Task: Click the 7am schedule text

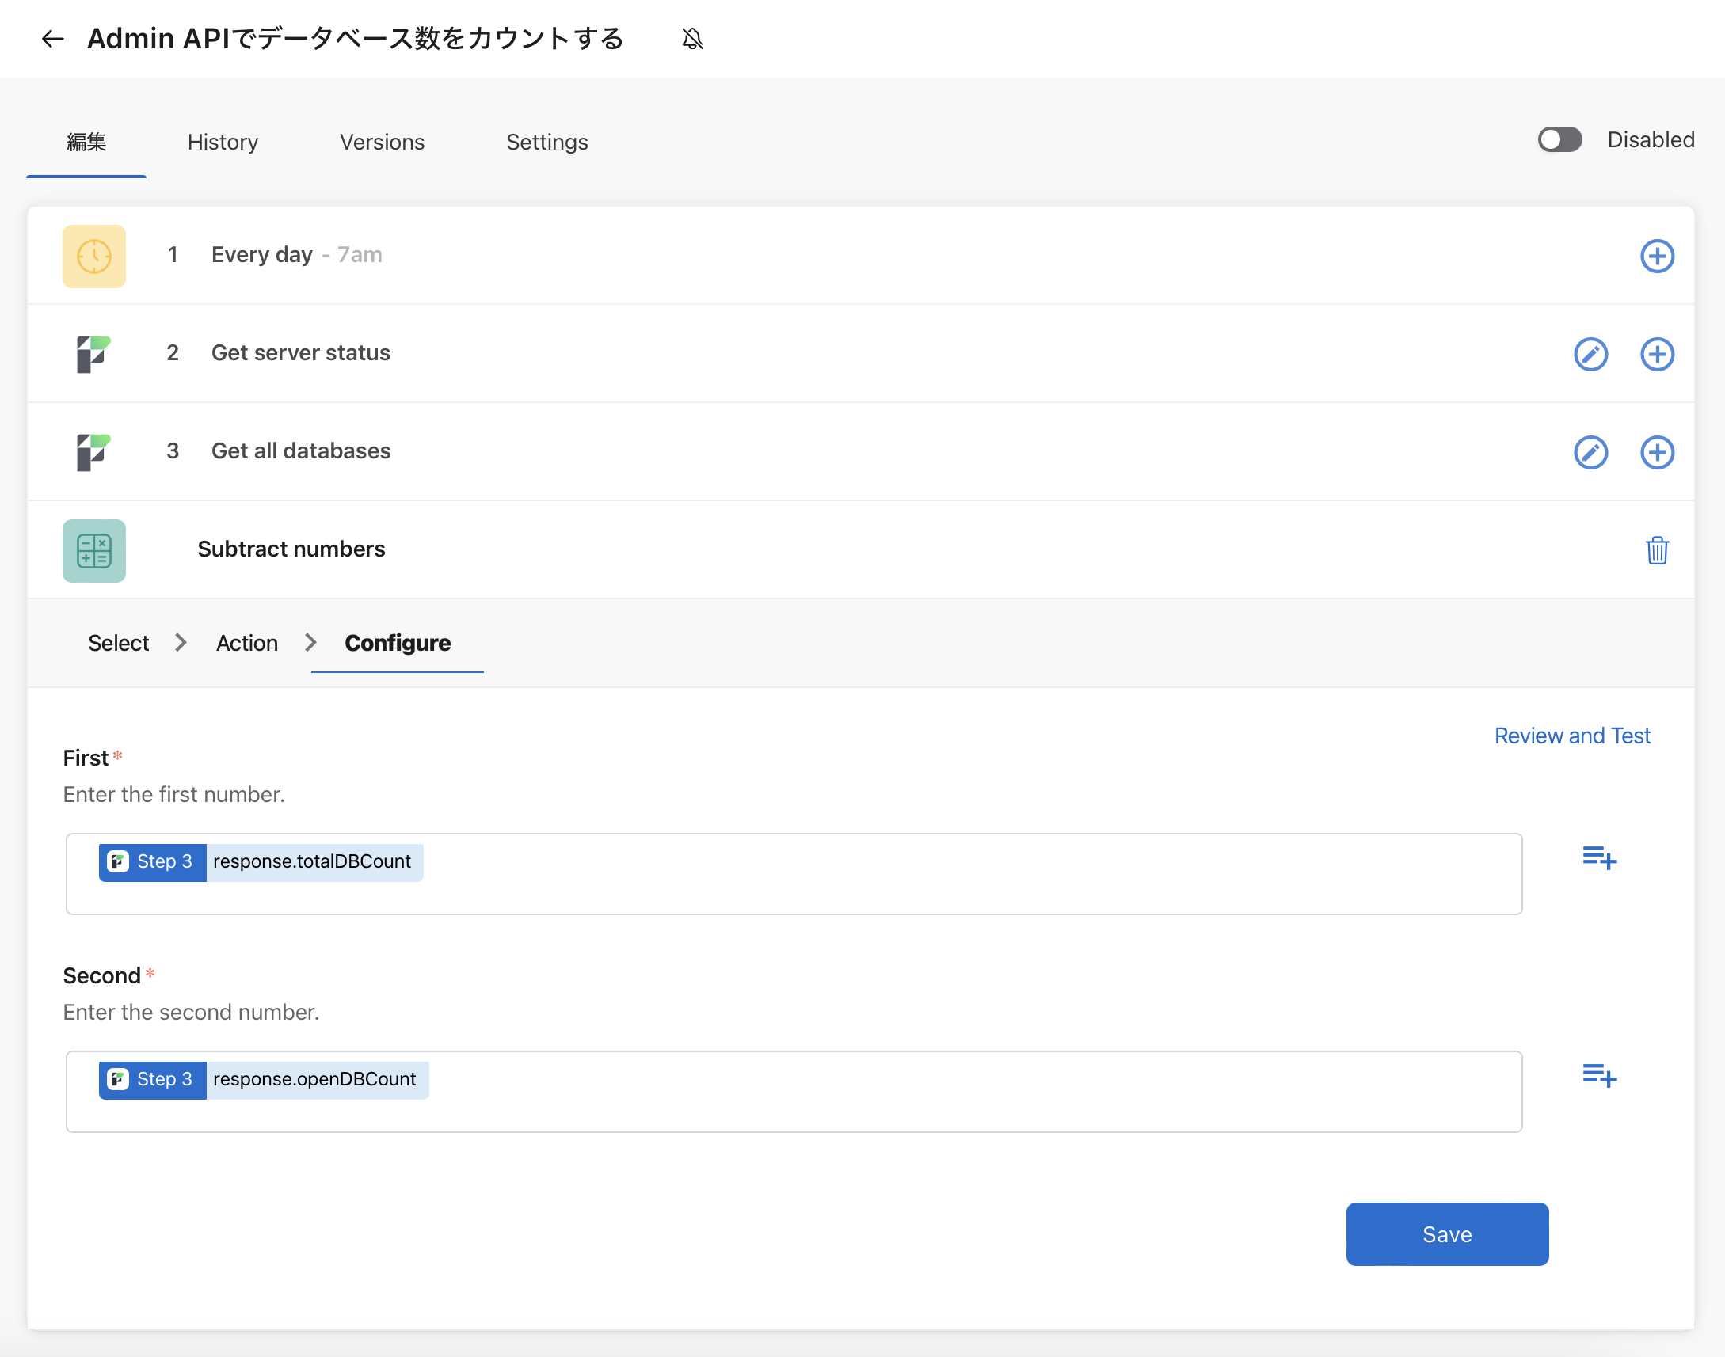Action: coord(359,255)
